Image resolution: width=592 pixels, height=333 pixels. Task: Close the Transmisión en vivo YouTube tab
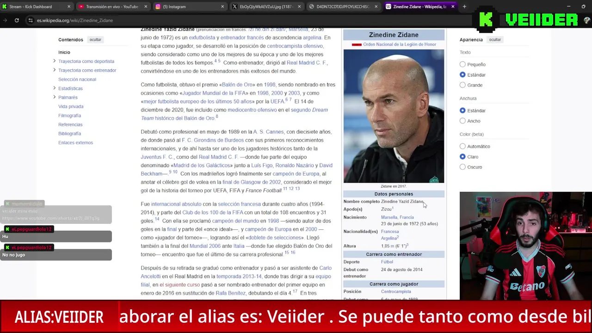146,6
